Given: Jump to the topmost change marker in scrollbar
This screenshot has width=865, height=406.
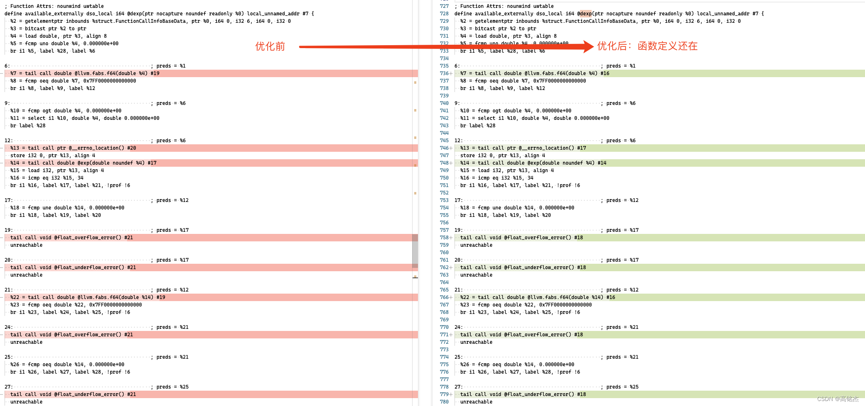Looking at the screenshot, I should point(415,83).
